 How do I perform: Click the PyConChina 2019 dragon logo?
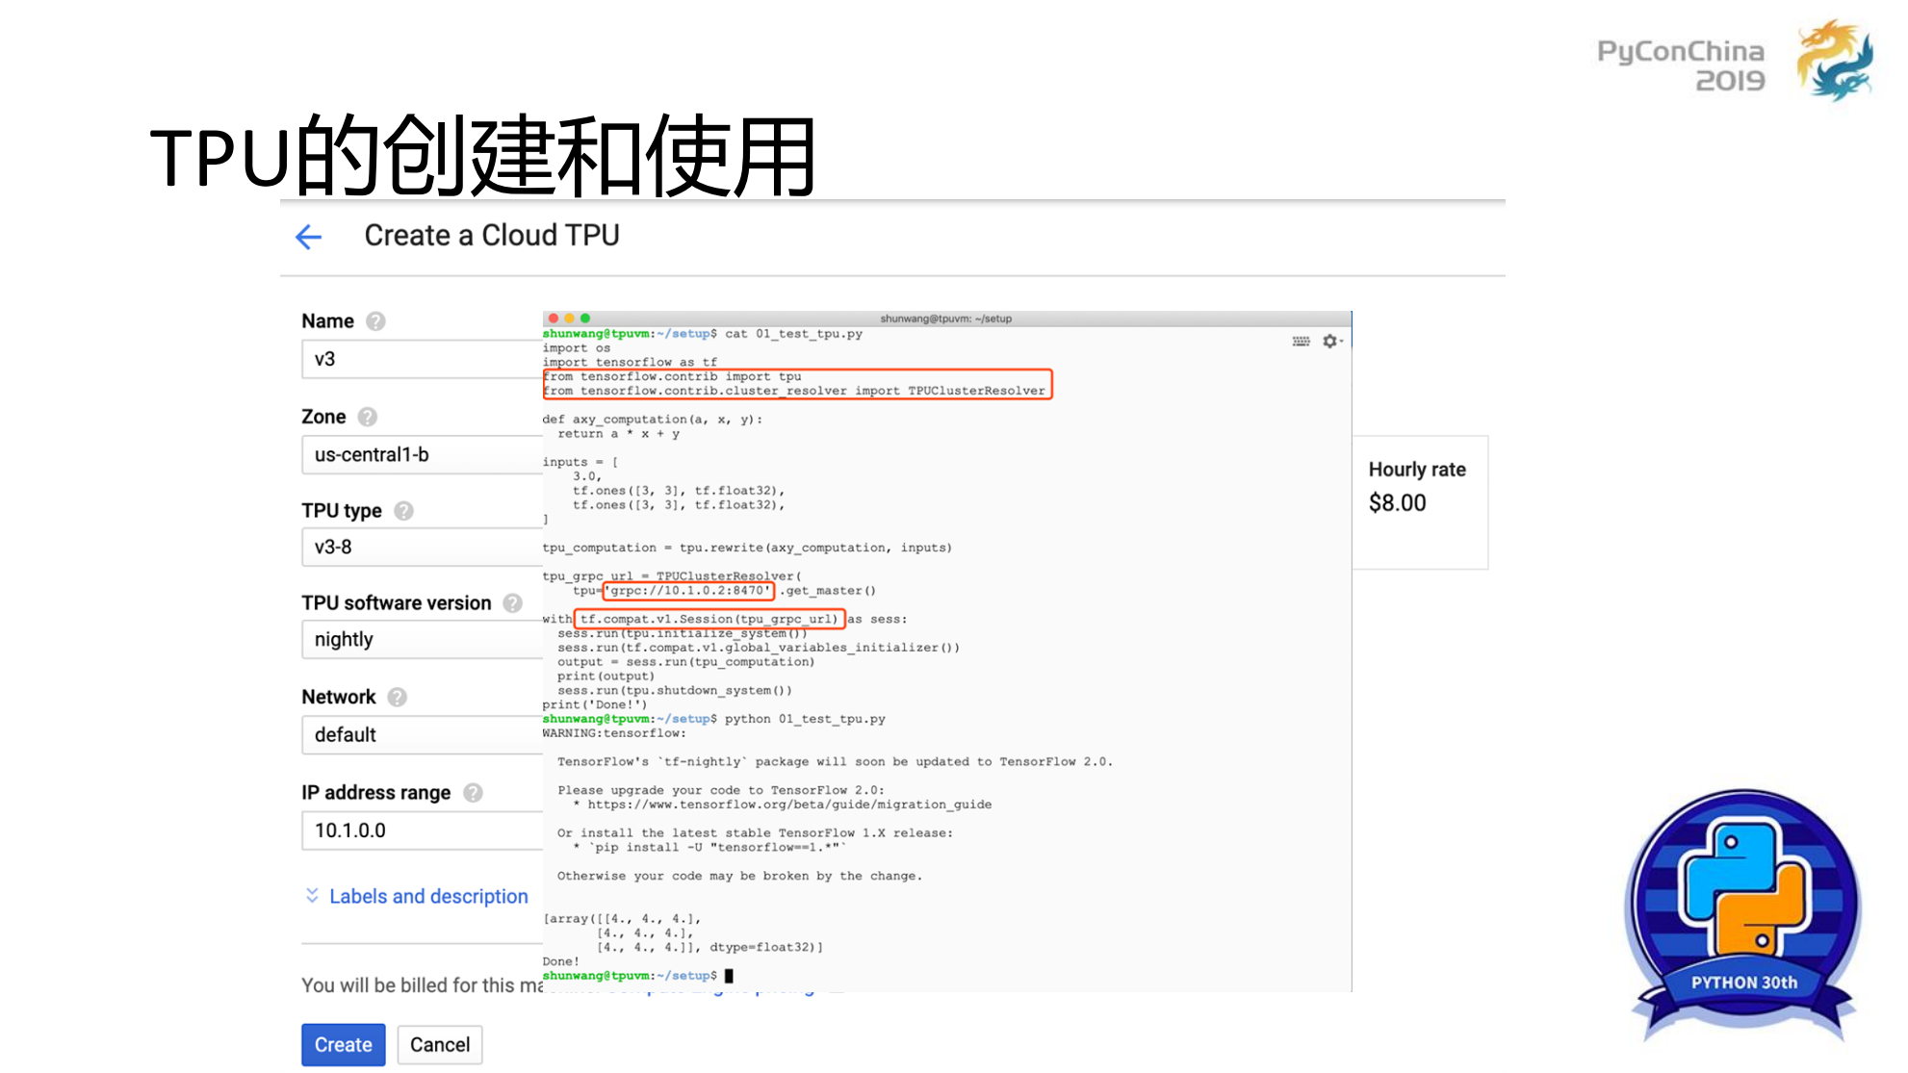(x=1832, y=60)
